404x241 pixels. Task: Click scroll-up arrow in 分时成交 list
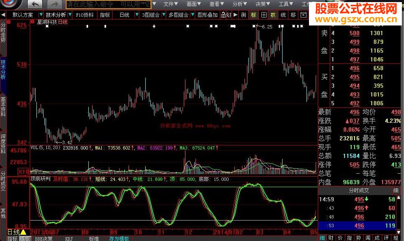(x=399, y=198)
